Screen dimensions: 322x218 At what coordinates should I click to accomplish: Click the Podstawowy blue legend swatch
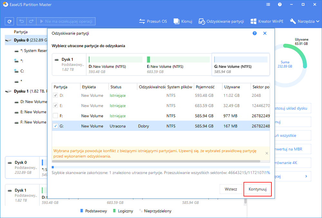click(x=81, y=211)
